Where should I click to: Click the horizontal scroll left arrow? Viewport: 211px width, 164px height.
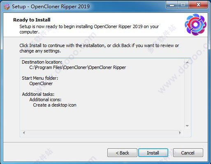tap(24, 133)
